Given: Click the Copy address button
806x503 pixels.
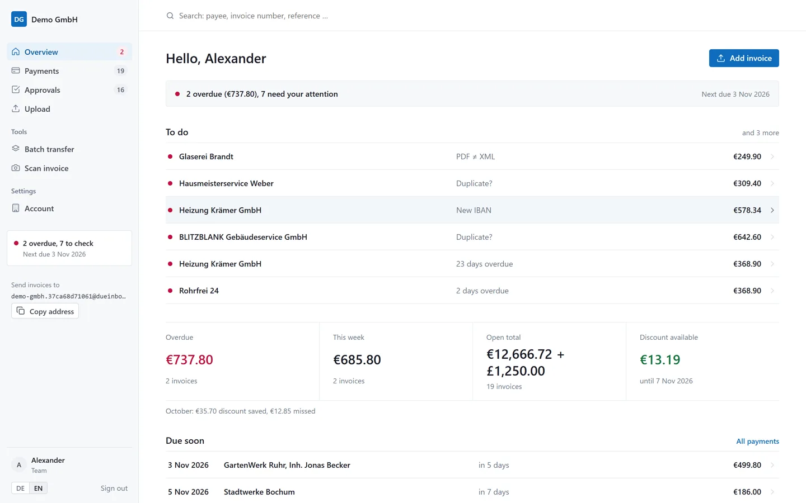Looking at the screenshot, I should [x=45, y=311].
